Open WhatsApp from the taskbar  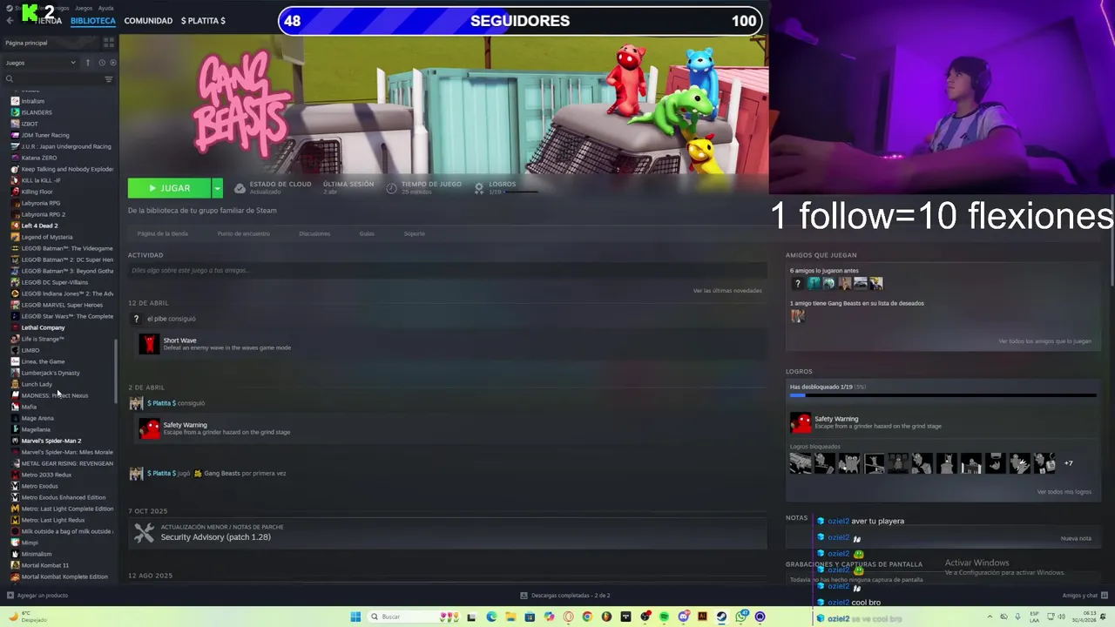click(x=740, y=617)
